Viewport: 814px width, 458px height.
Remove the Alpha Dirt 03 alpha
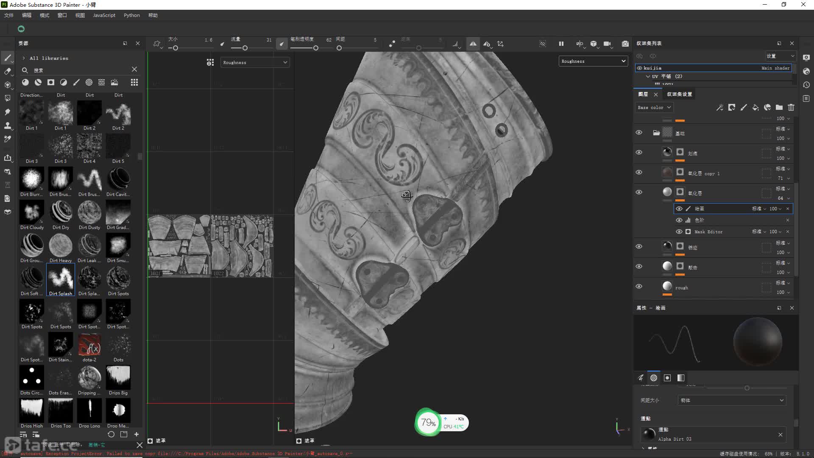(781, 435)
